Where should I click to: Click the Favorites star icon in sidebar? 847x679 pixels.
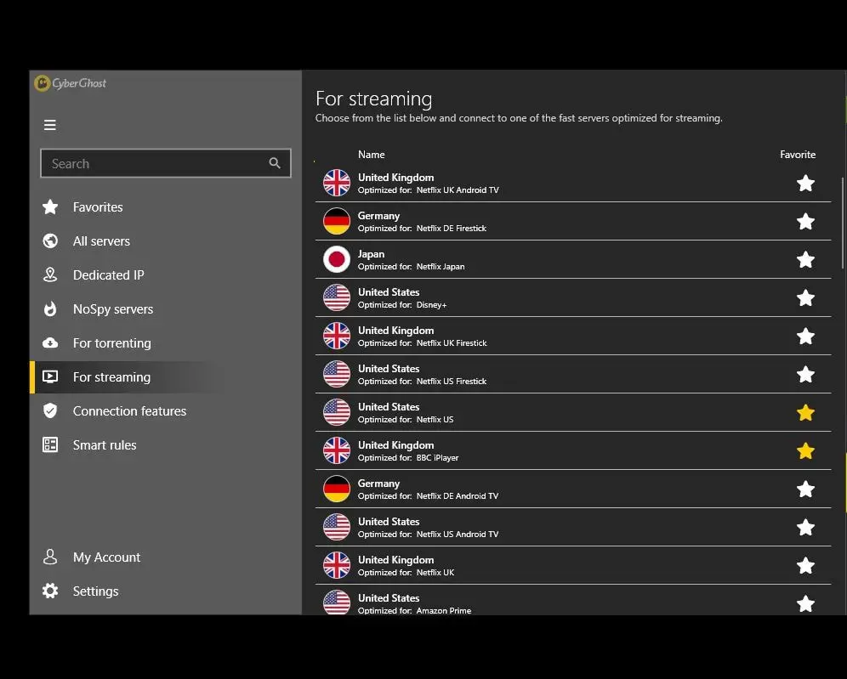coord(50,207)
